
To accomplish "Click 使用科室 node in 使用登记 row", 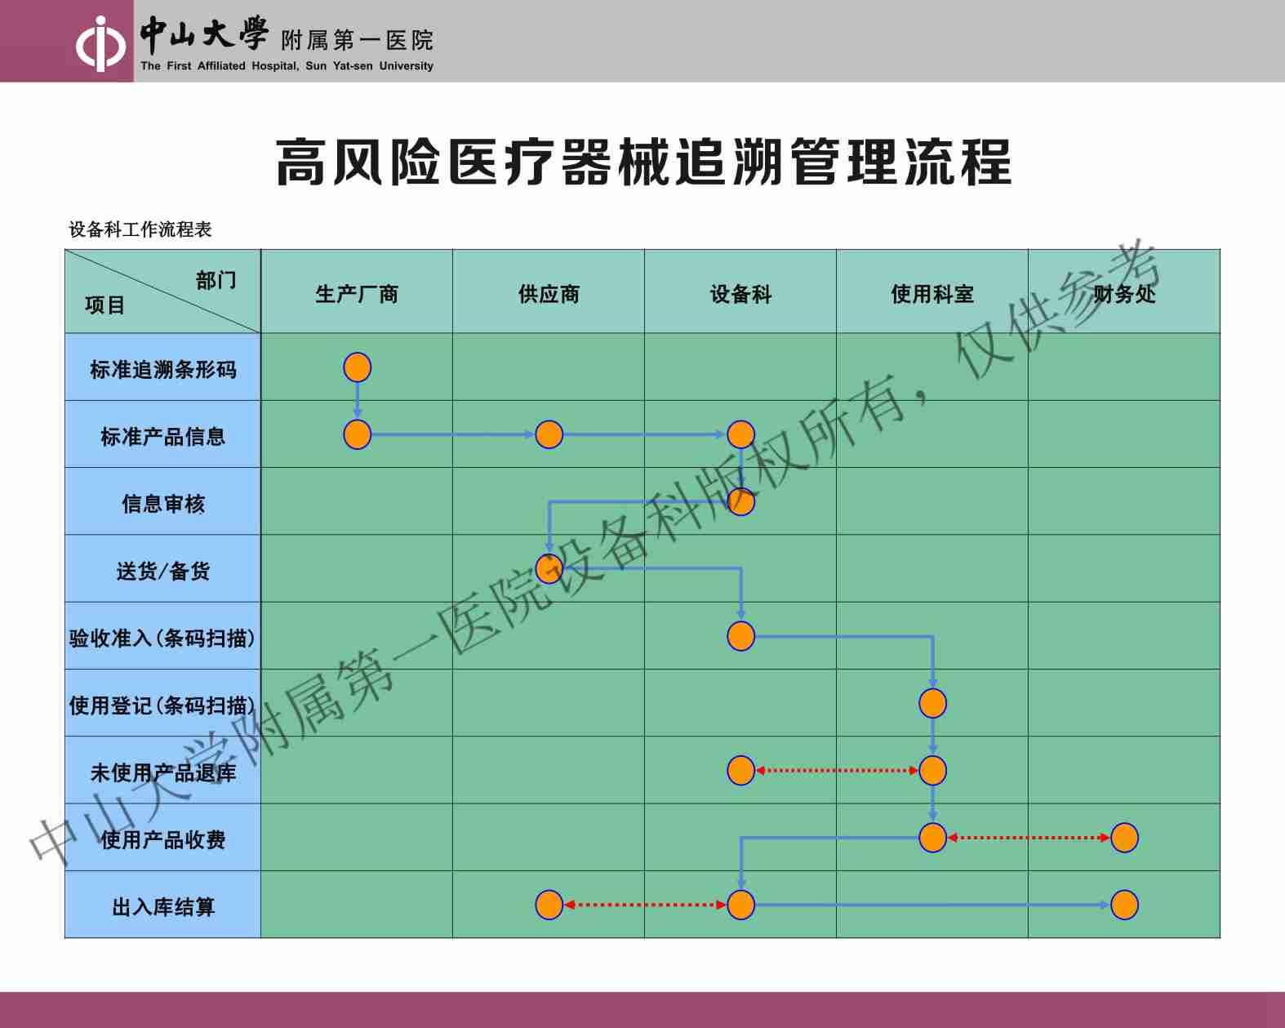I will [932, 703].
